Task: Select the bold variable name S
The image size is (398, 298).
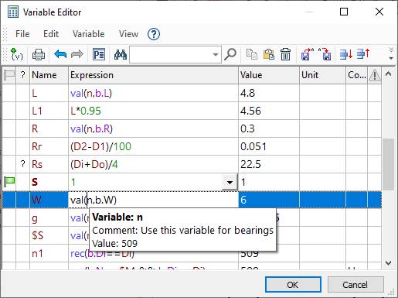Action: pos(35,182)
